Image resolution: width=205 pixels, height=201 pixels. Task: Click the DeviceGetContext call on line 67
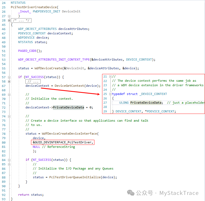pyautogui.click(x=69, y=86)
